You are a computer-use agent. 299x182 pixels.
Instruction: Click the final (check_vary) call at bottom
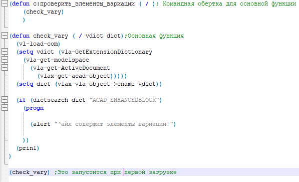(30, 172)
